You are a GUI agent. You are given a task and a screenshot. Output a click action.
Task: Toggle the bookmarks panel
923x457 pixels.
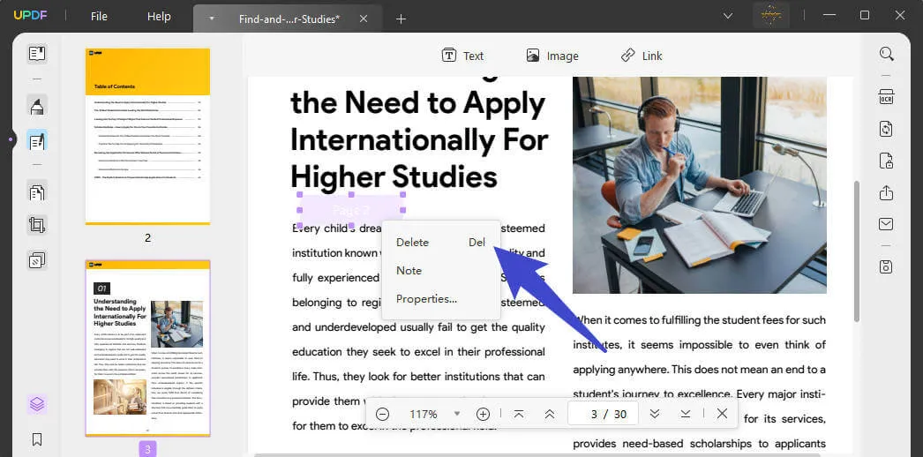point(36,438)
